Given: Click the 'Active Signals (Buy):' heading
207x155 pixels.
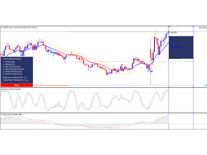Looking at the screenshot, I should point(12,59).
